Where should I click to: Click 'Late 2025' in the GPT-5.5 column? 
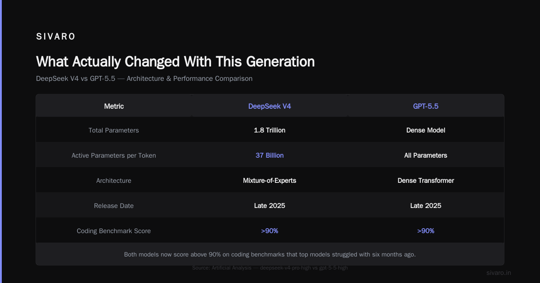[x=426, y=206]
